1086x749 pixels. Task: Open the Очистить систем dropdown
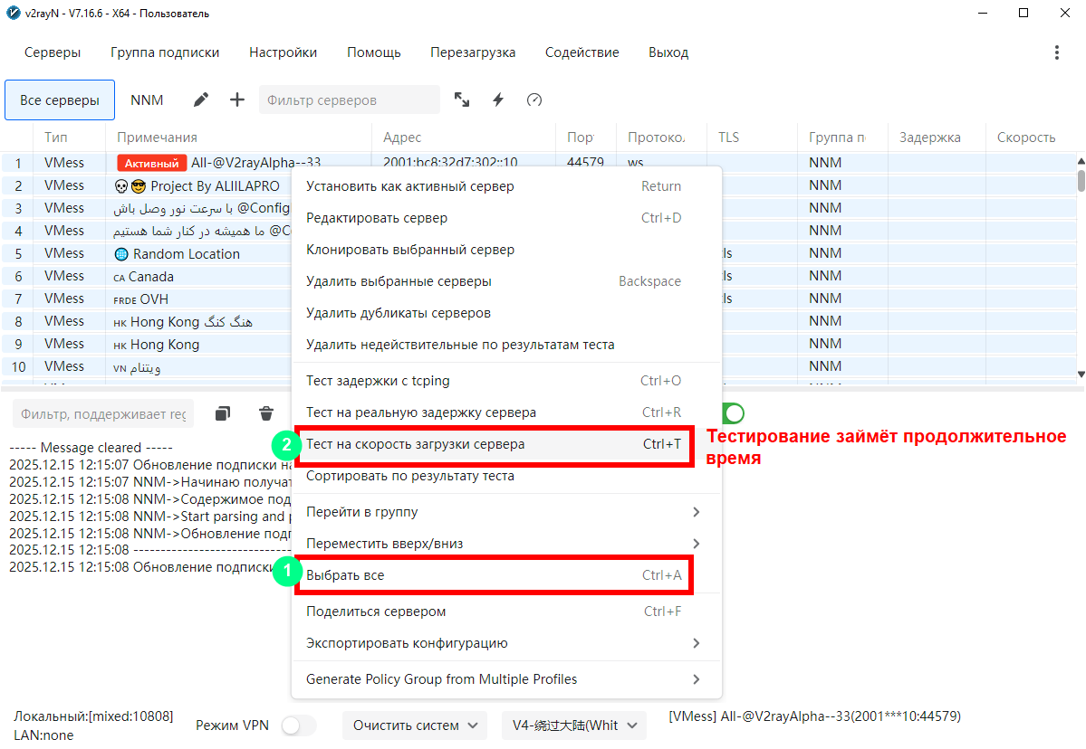(x=415, y=725)
